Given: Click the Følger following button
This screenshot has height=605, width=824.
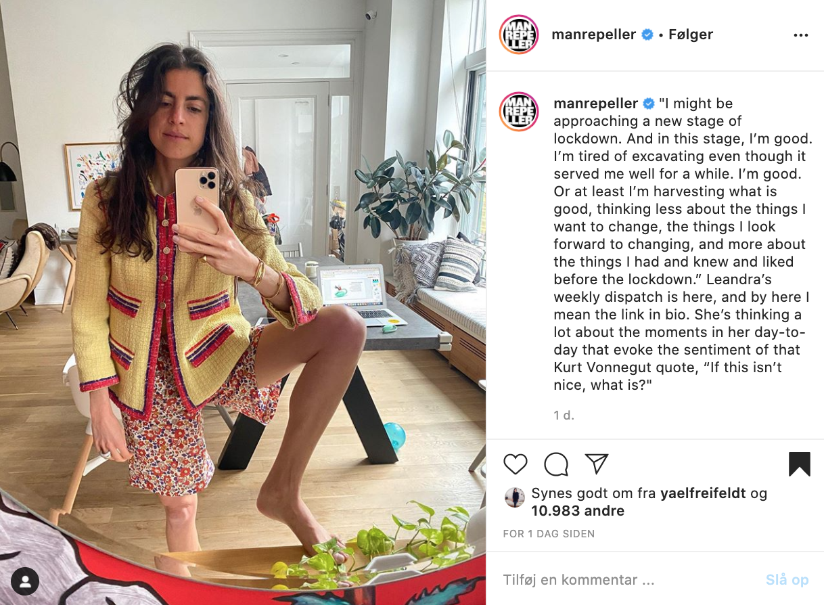Looking at the screenshot, I should (x=691, y=35).
